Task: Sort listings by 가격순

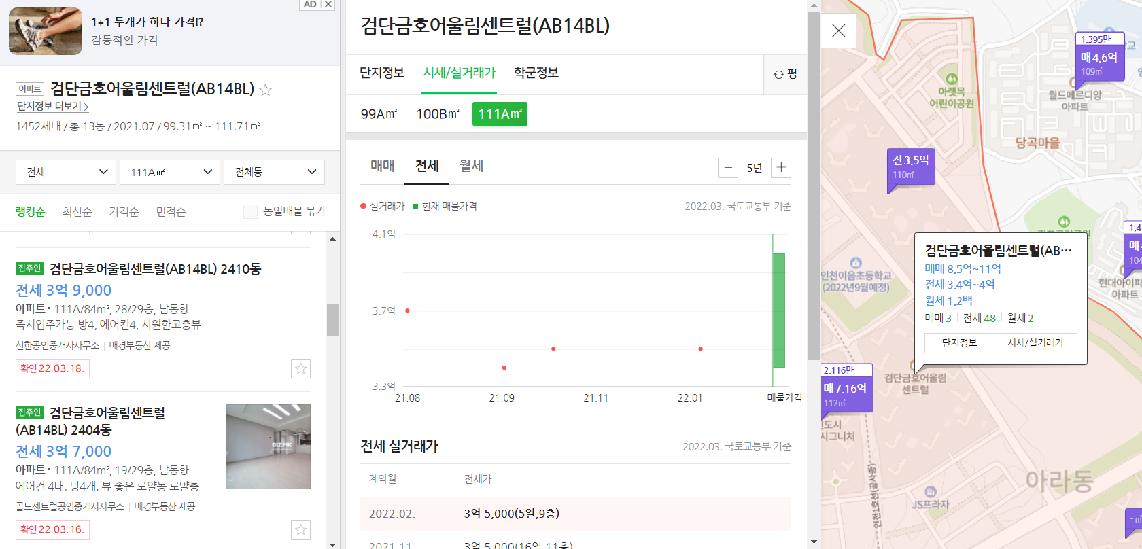Action: point(124,211)
